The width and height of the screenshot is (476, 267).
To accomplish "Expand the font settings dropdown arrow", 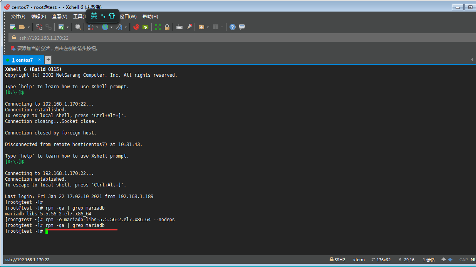I will point(126,27).
